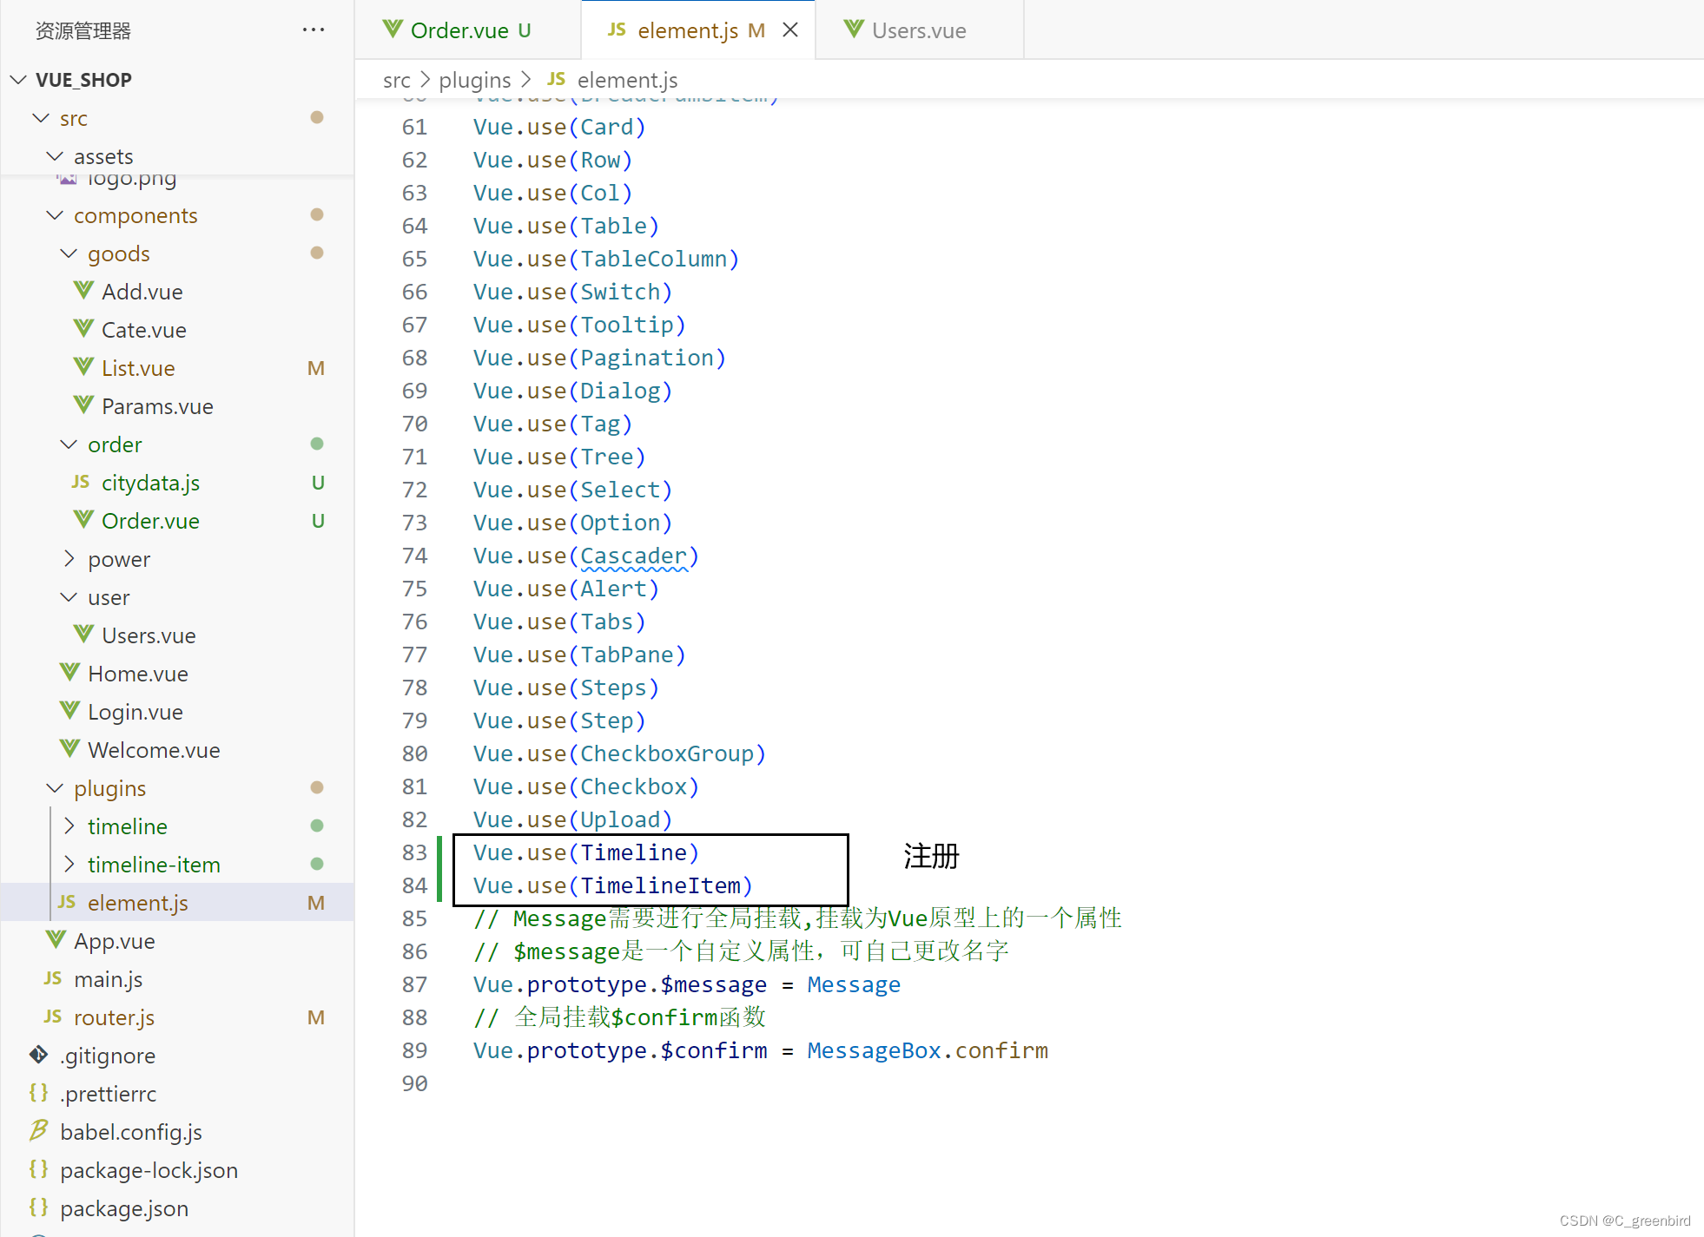Image resolution: width=1704 pixels, height=1237 pixels.
Task: Open the logo.png file
Action: 132,180
